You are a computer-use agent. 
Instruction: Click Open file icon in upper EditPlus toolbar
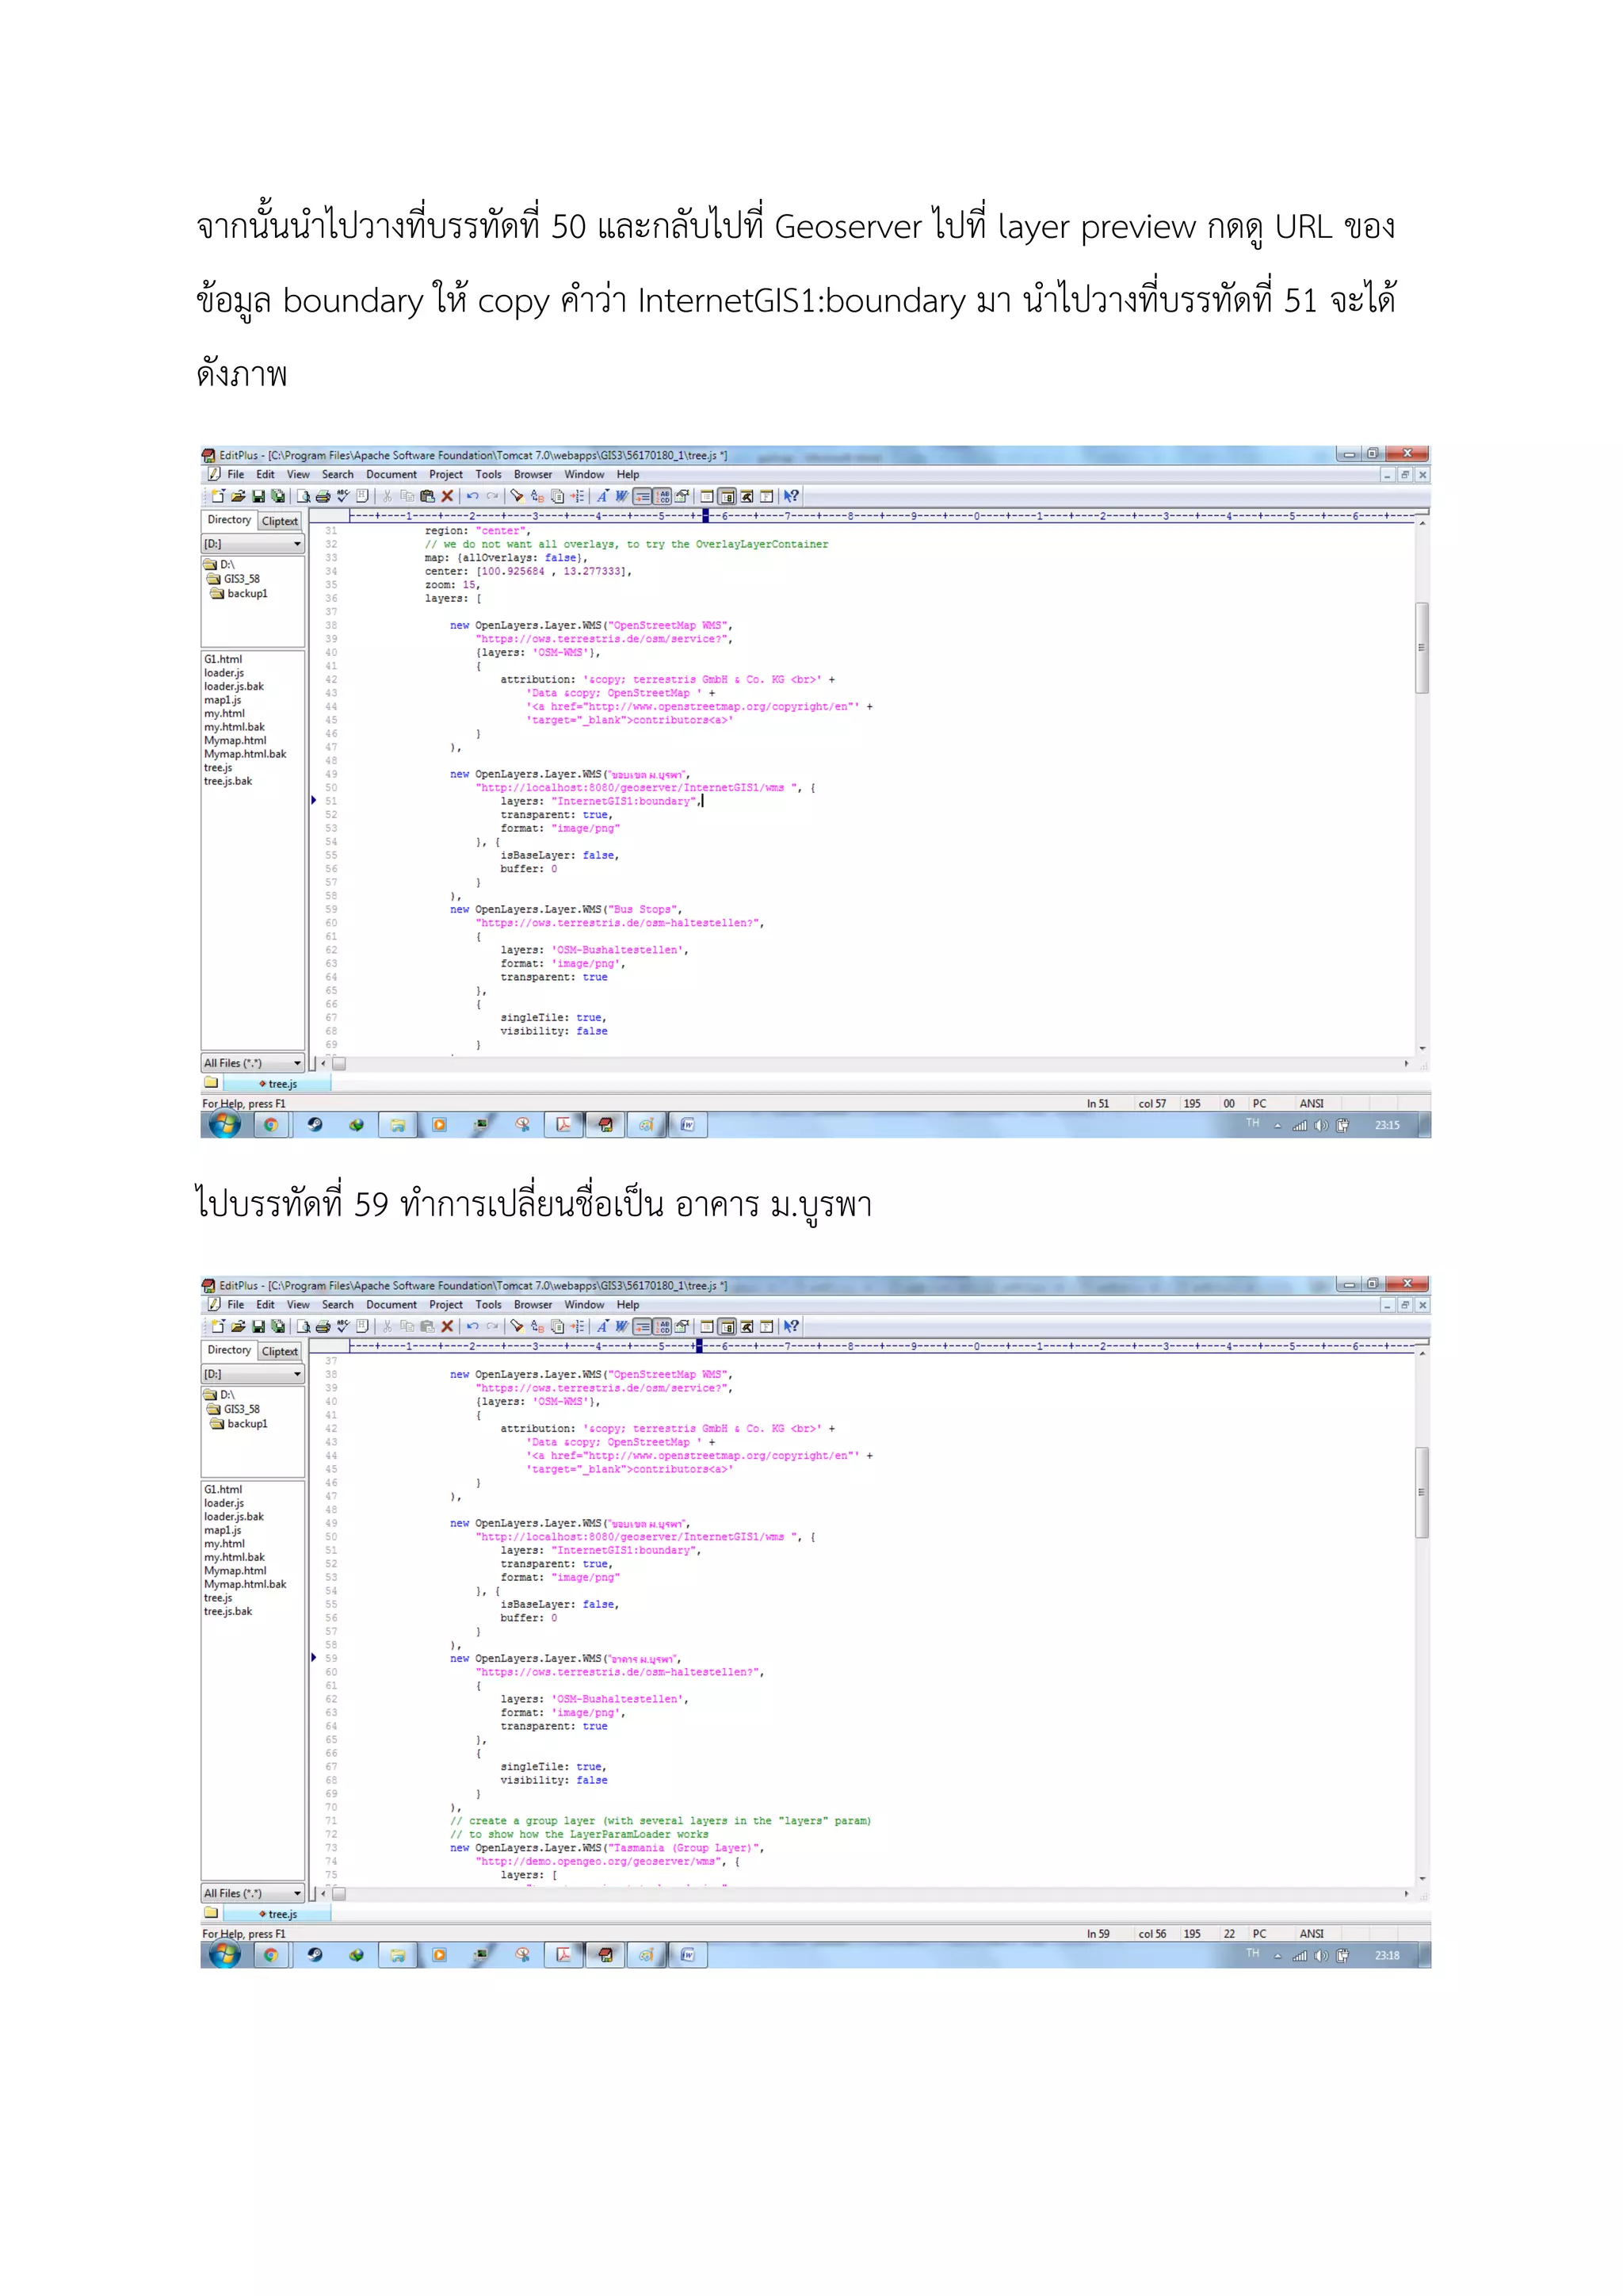click(238, 496)
